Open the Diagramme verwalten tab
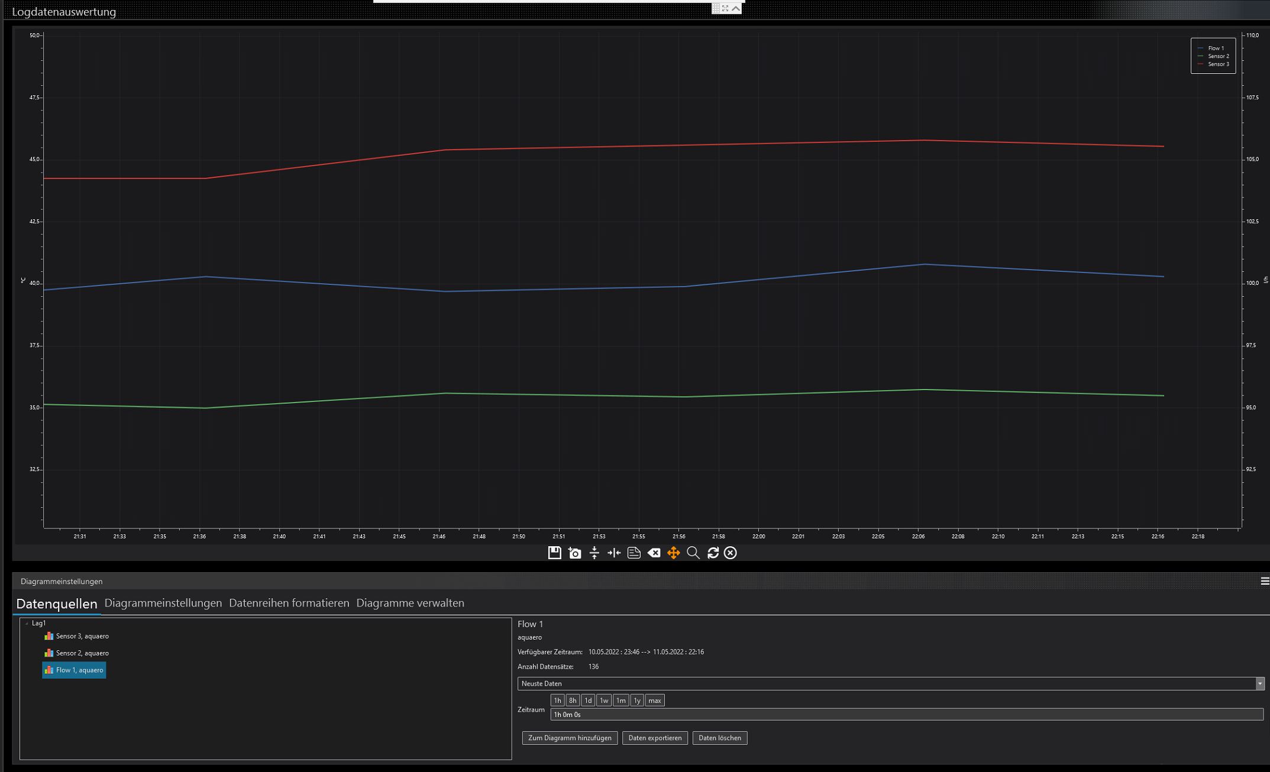Image resolution: width=1270 pixels, height=772 pixels. pos(410,603)
